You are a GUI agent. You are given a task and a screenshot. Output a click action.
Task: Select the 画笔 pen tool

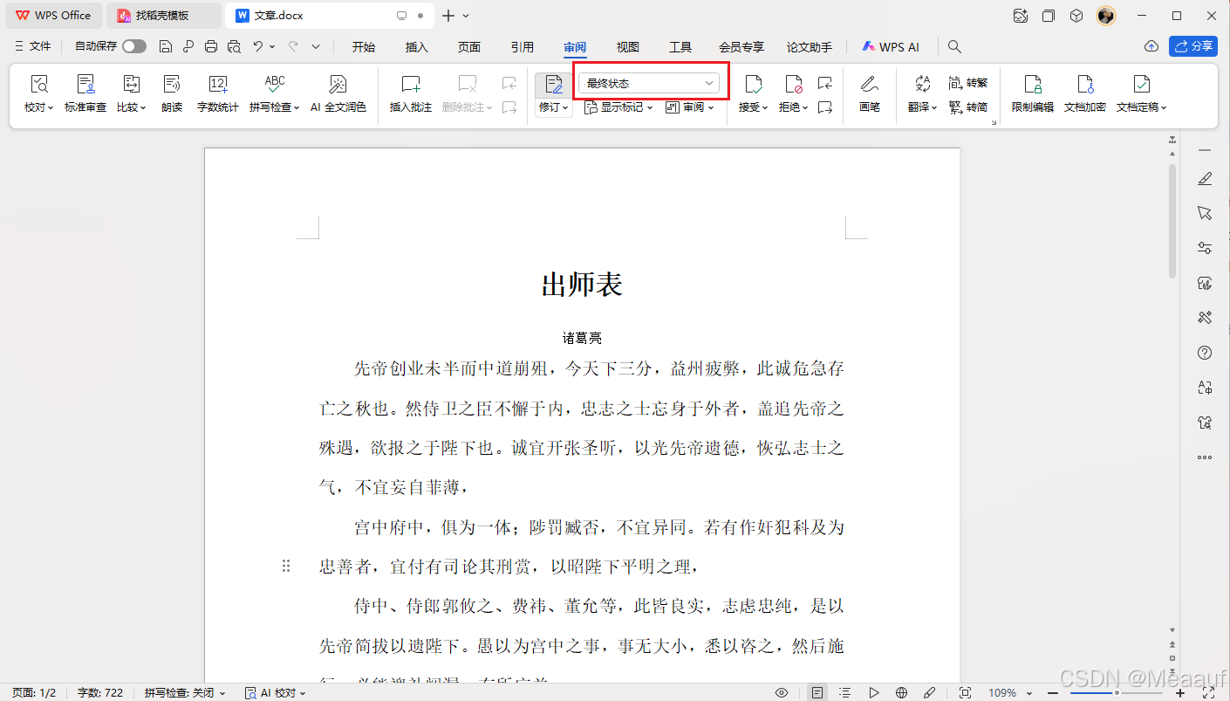(870, 94)
